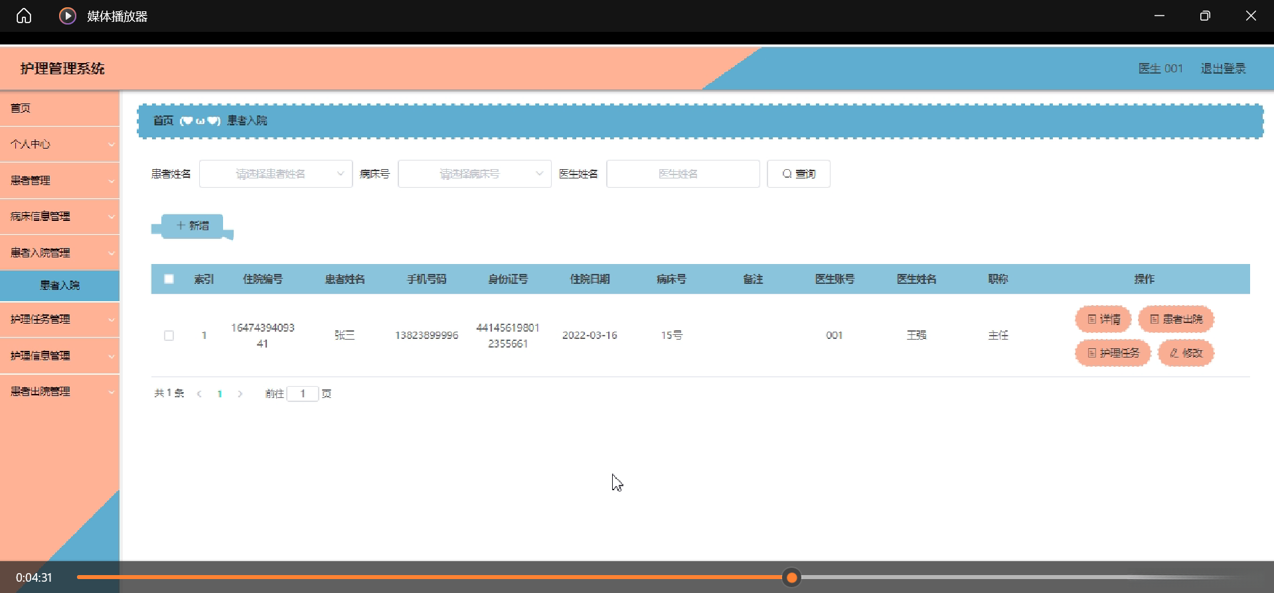Click the 住院日期 column header
The height and width of the screenshot is (593, 1274).
590,279
